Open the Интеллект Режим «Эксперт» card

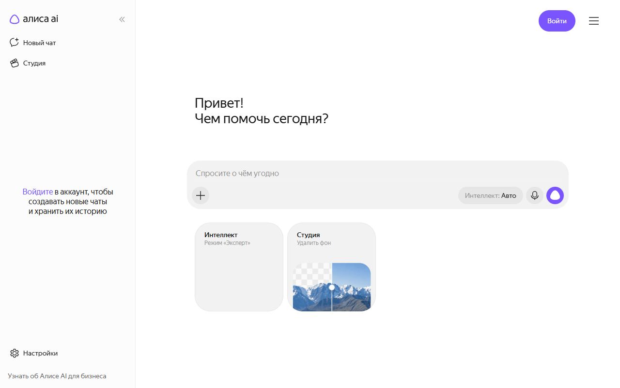239,267
